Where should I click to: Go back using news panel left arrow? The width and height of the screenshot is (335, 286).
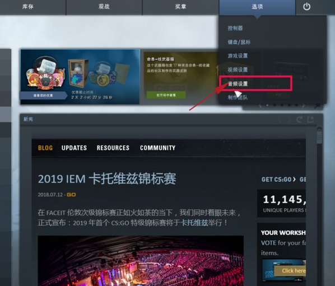tap(279, 119)
